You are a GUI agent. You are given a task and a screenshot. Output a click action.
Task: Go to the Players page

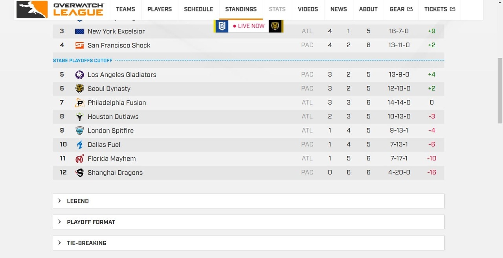(x=160, y=9)
